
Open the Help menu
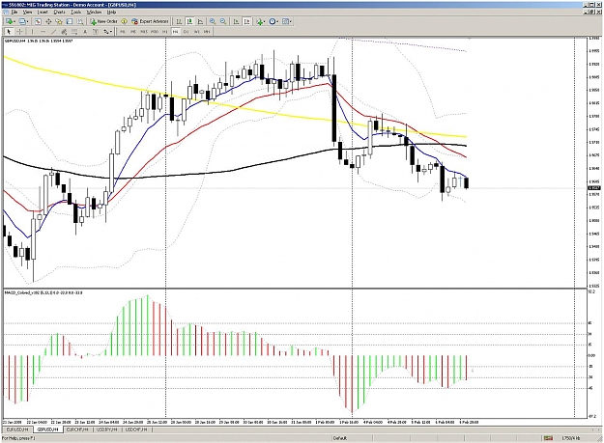[x=111, y=12]
